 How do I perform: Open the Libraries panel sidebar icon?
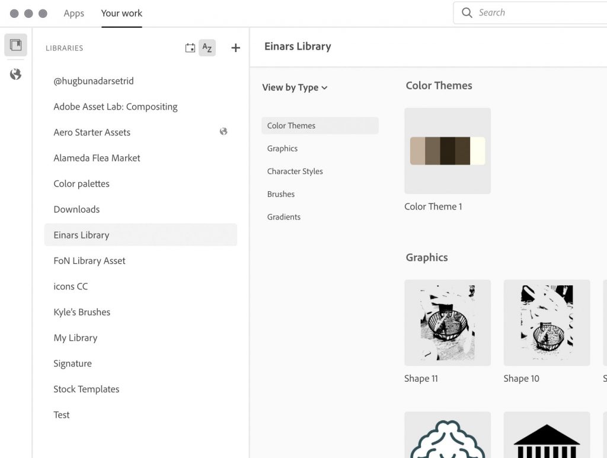(15, 45)
